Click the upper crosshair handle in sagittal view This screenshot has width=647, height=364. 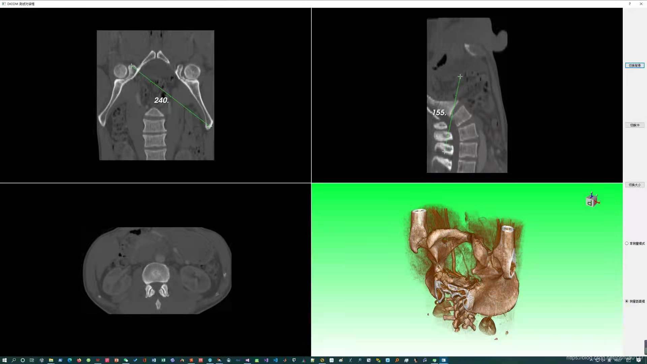[x=460, y=77]
